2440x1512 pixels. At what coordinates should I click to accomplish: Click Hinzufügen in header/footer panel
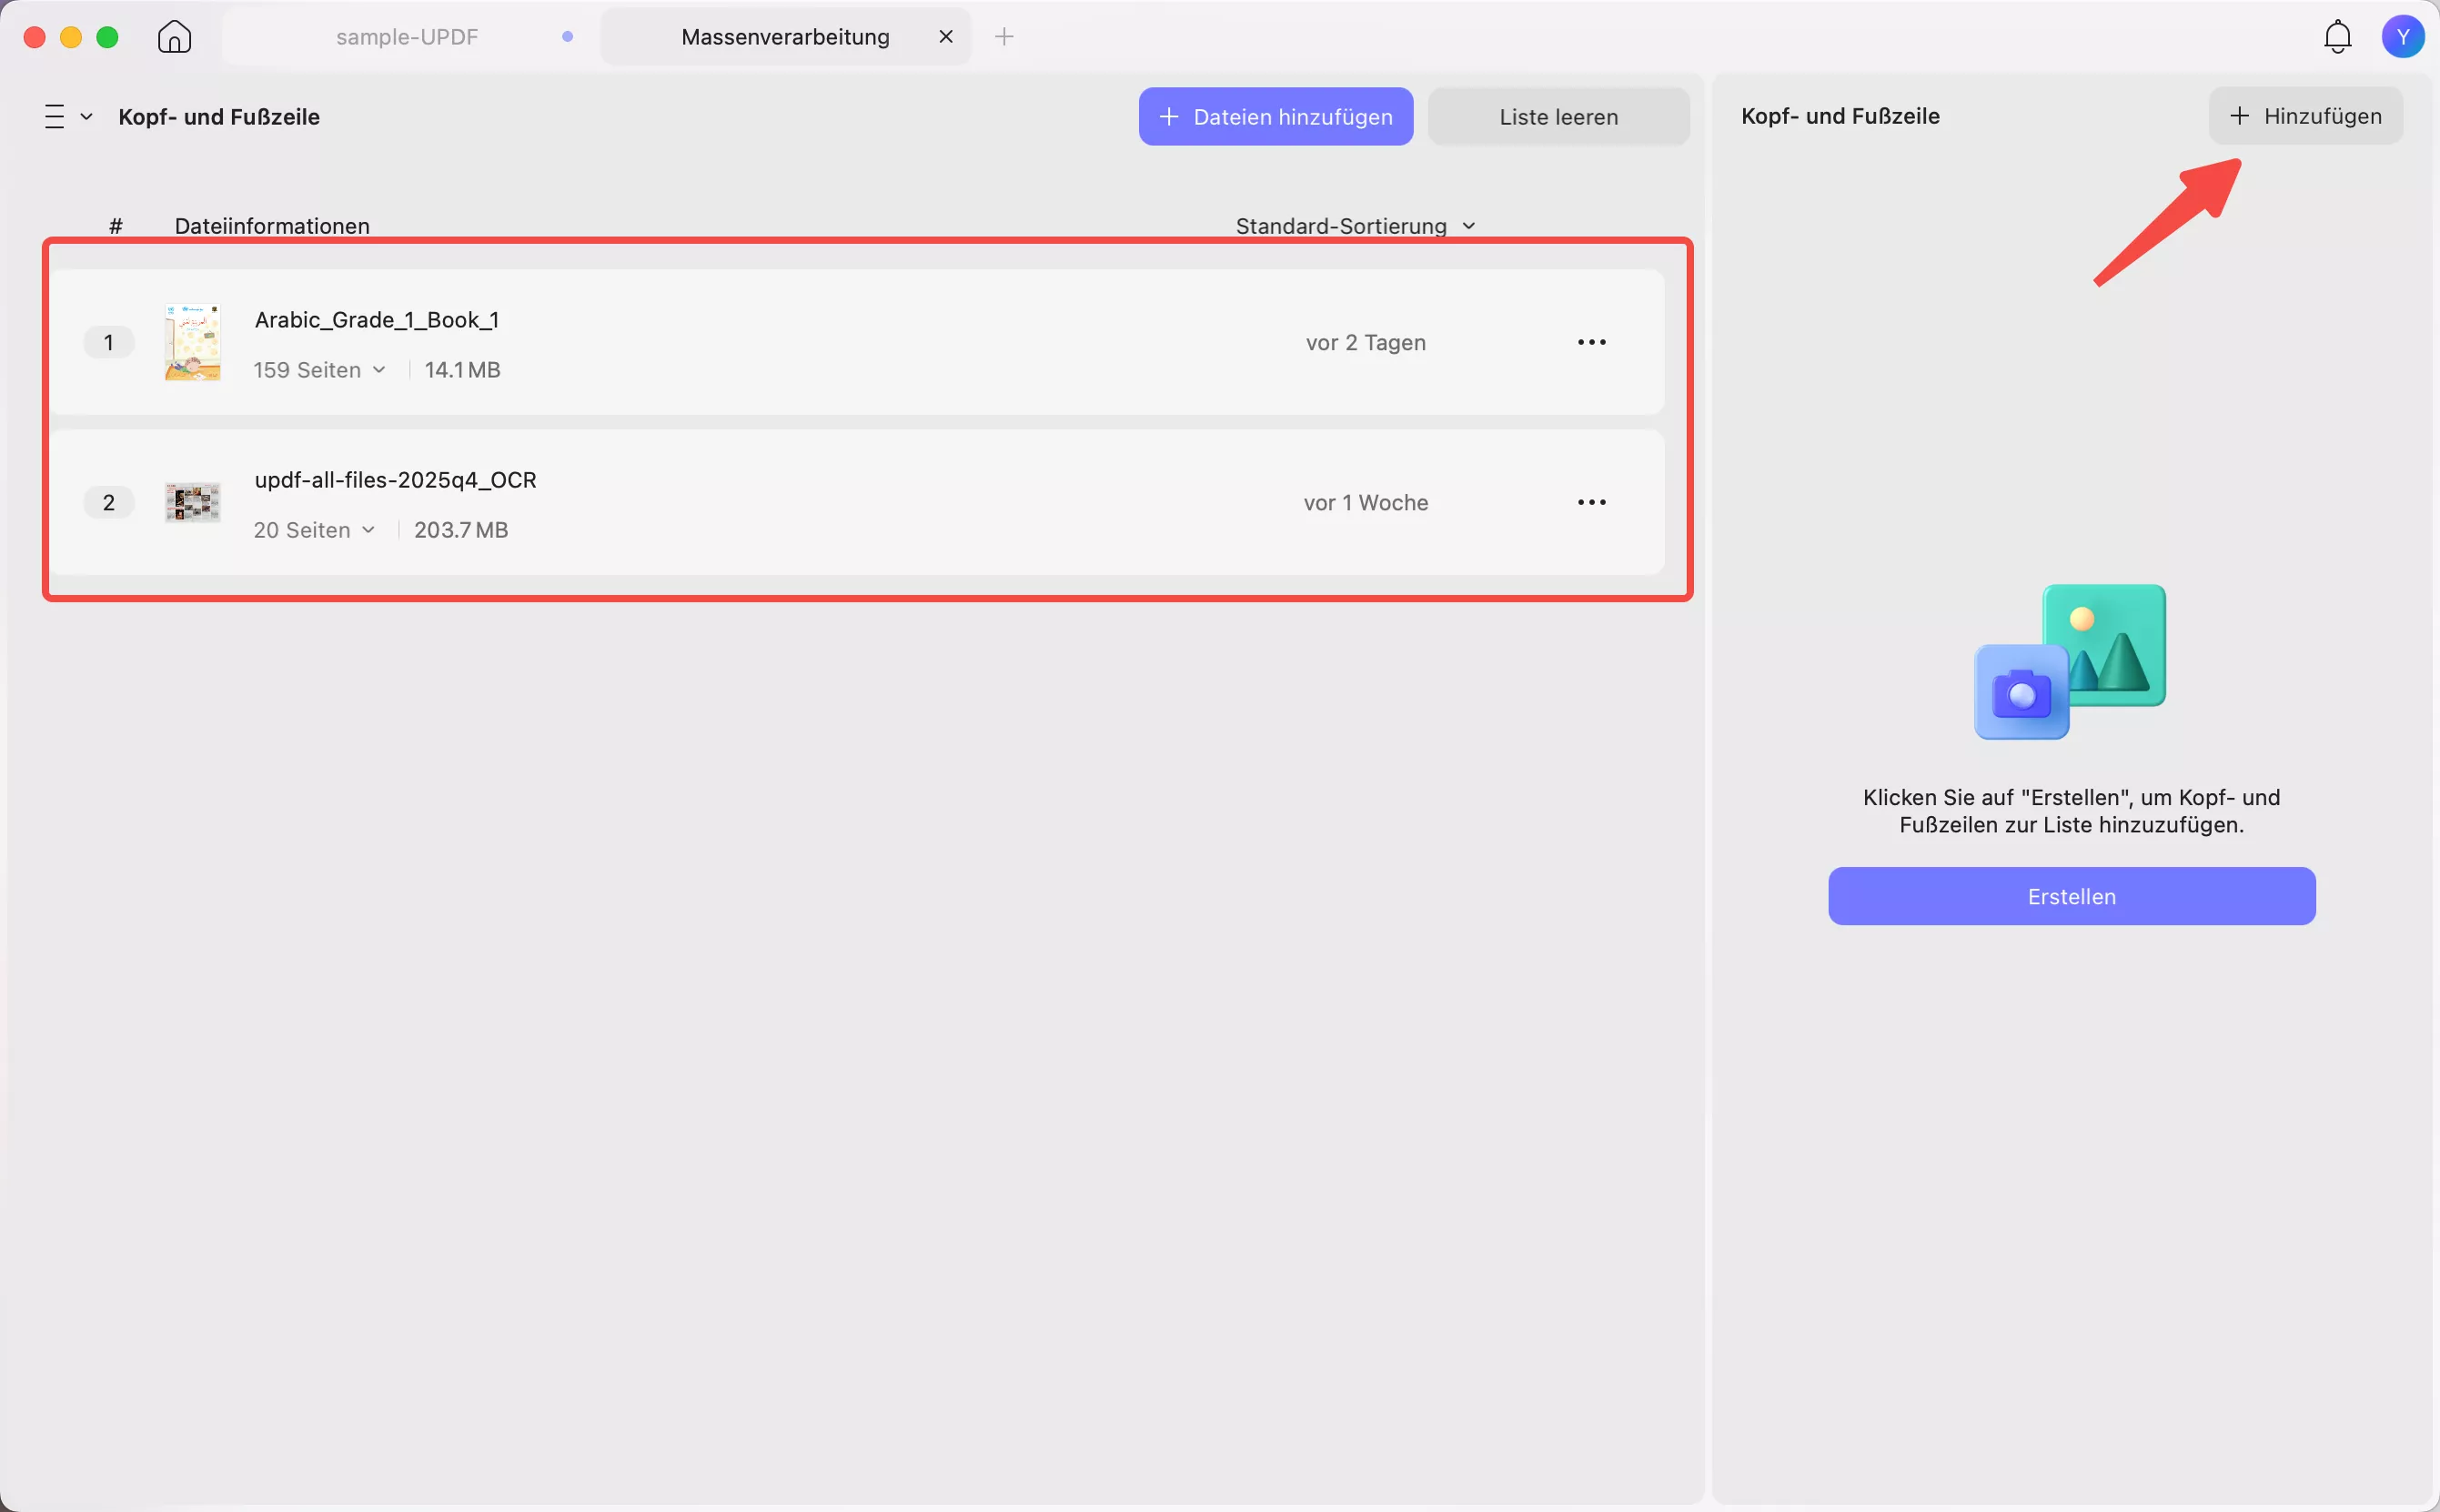click(2304, 116)
